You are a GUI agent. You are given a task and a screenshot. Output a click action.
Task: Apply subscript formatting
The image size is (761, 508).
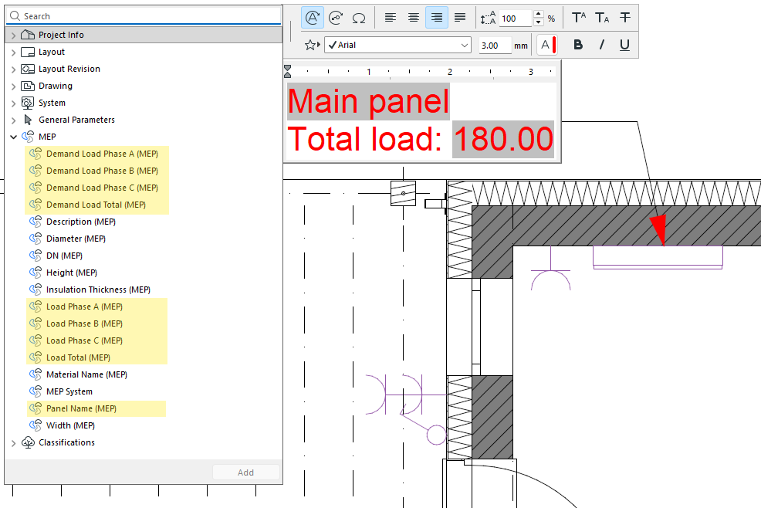[602, 18]
